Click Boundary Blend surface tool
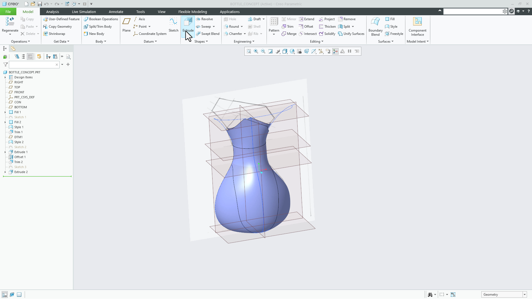532x299 pixels. (375, 27)
